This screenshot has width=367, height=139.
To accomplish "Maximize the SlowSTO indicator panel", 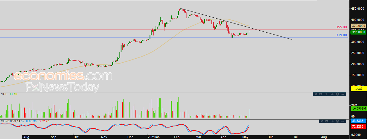I will tap(327, 121).
